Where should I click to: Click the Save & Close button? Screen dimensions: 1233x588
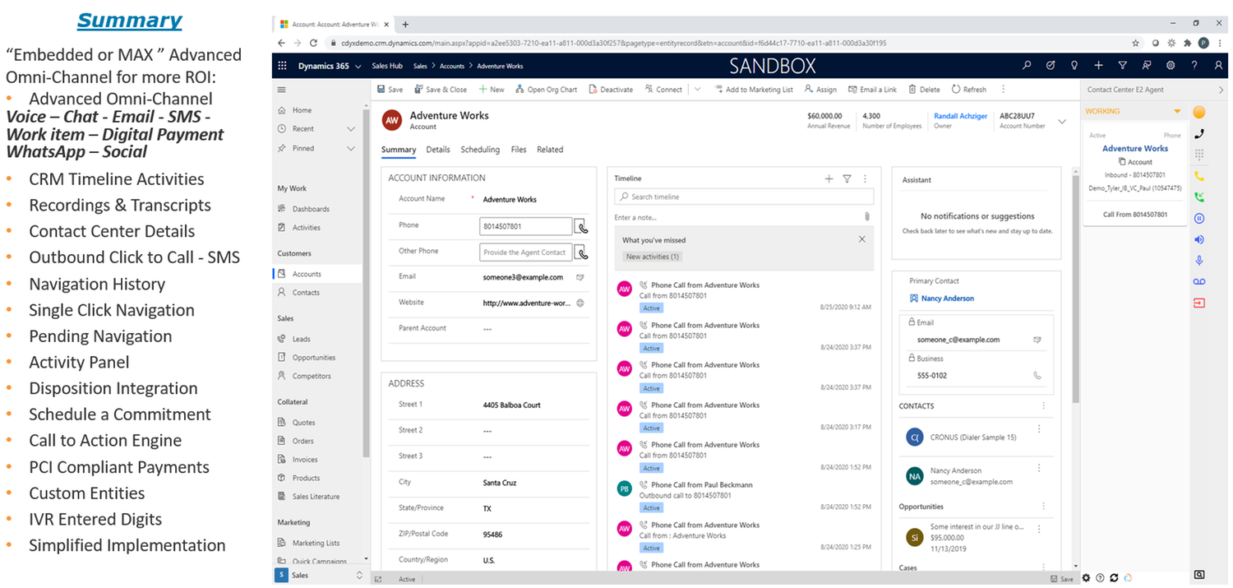click(x=441, y=90)
